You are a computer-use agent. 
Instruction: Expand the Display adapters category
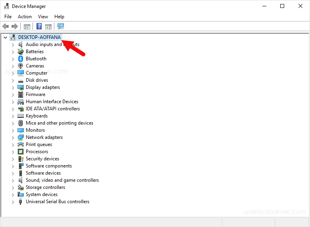pos(13,88)
